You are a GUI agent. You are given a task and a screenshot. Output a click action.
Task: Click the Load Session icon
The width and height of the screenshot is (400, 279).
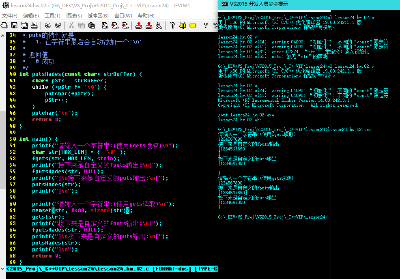[x=138, y=26]
